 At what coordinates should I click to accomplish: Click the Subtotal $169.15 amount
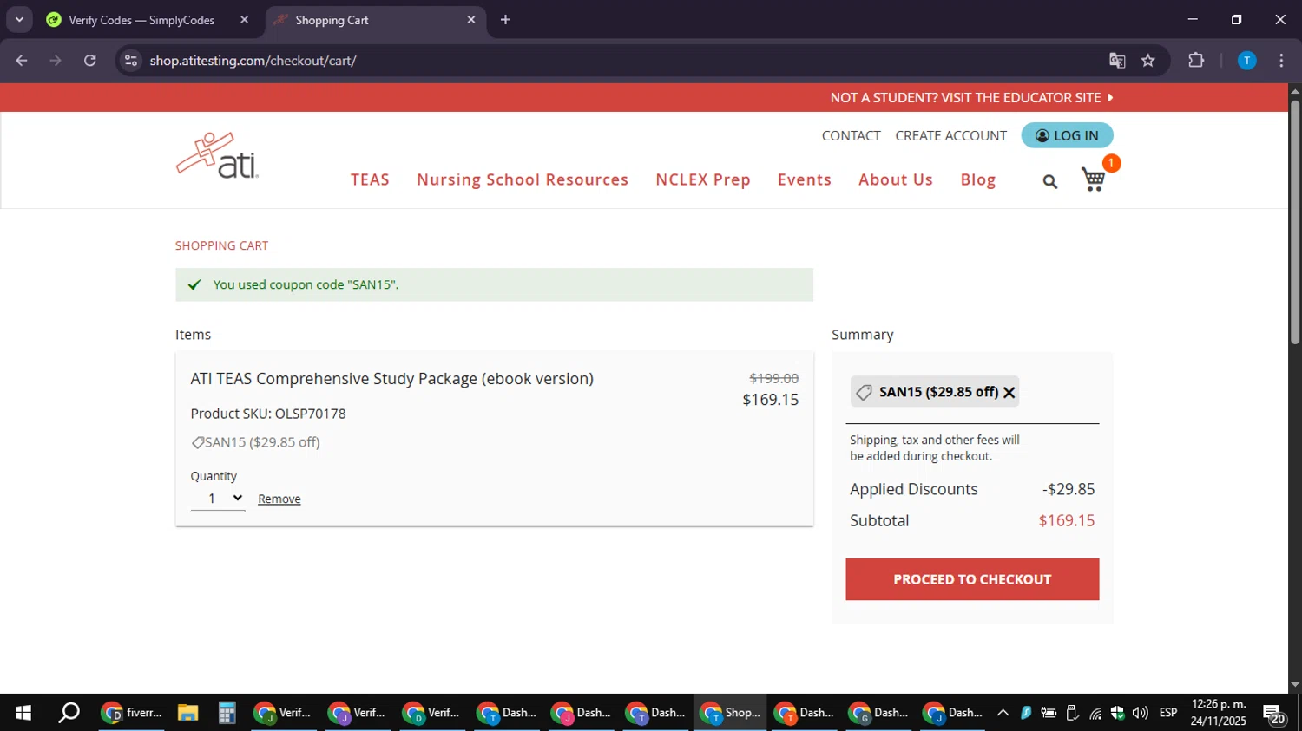1067,520
